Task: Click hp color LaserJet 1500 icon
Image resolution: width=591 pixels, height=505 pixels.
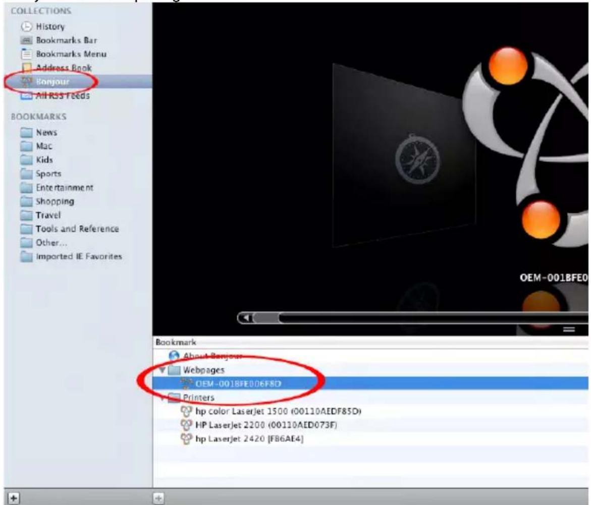Action: [186, 411]
